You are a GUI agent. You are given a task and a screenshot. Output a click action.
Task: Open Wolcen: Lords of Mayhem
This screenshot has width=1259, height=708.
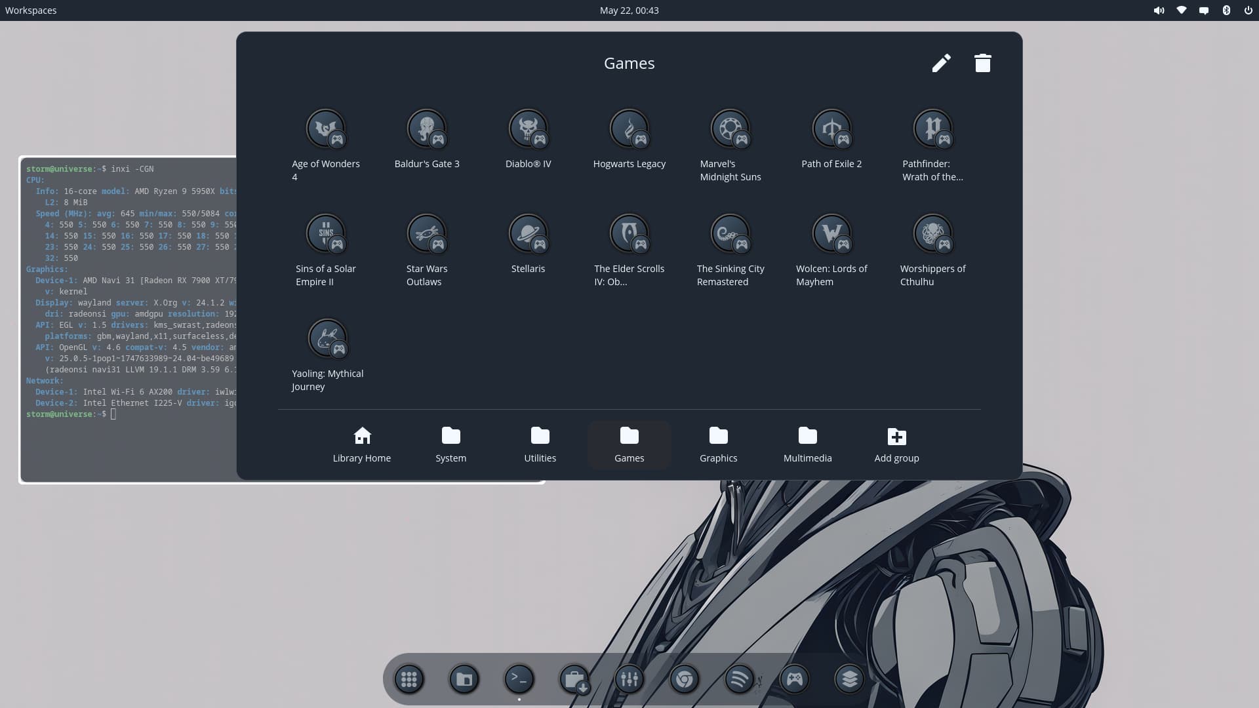pos(831,234)
